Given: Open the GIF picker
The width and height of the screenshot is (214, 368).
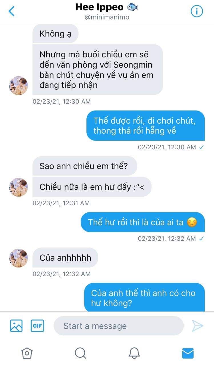Looking at the screenshot, I should [x=37, y=326].
